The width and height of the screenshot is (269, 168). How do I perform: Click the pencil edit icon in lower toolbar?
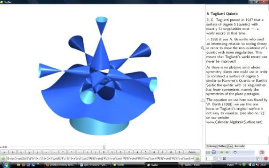pos(258,159)
